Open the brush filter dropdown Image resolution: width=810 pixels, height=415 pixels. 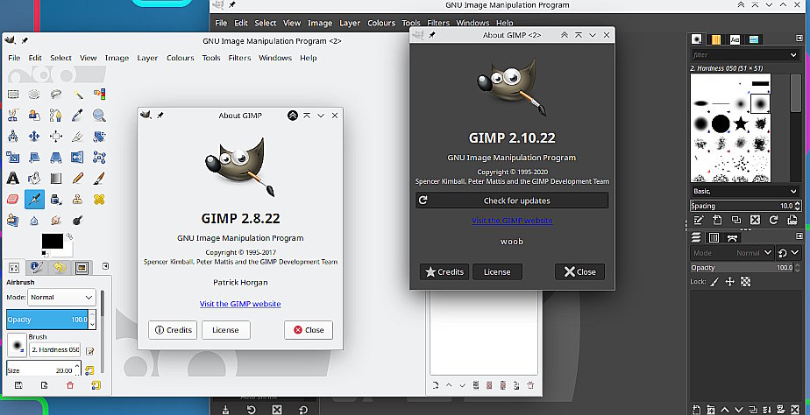pos(794,54)
